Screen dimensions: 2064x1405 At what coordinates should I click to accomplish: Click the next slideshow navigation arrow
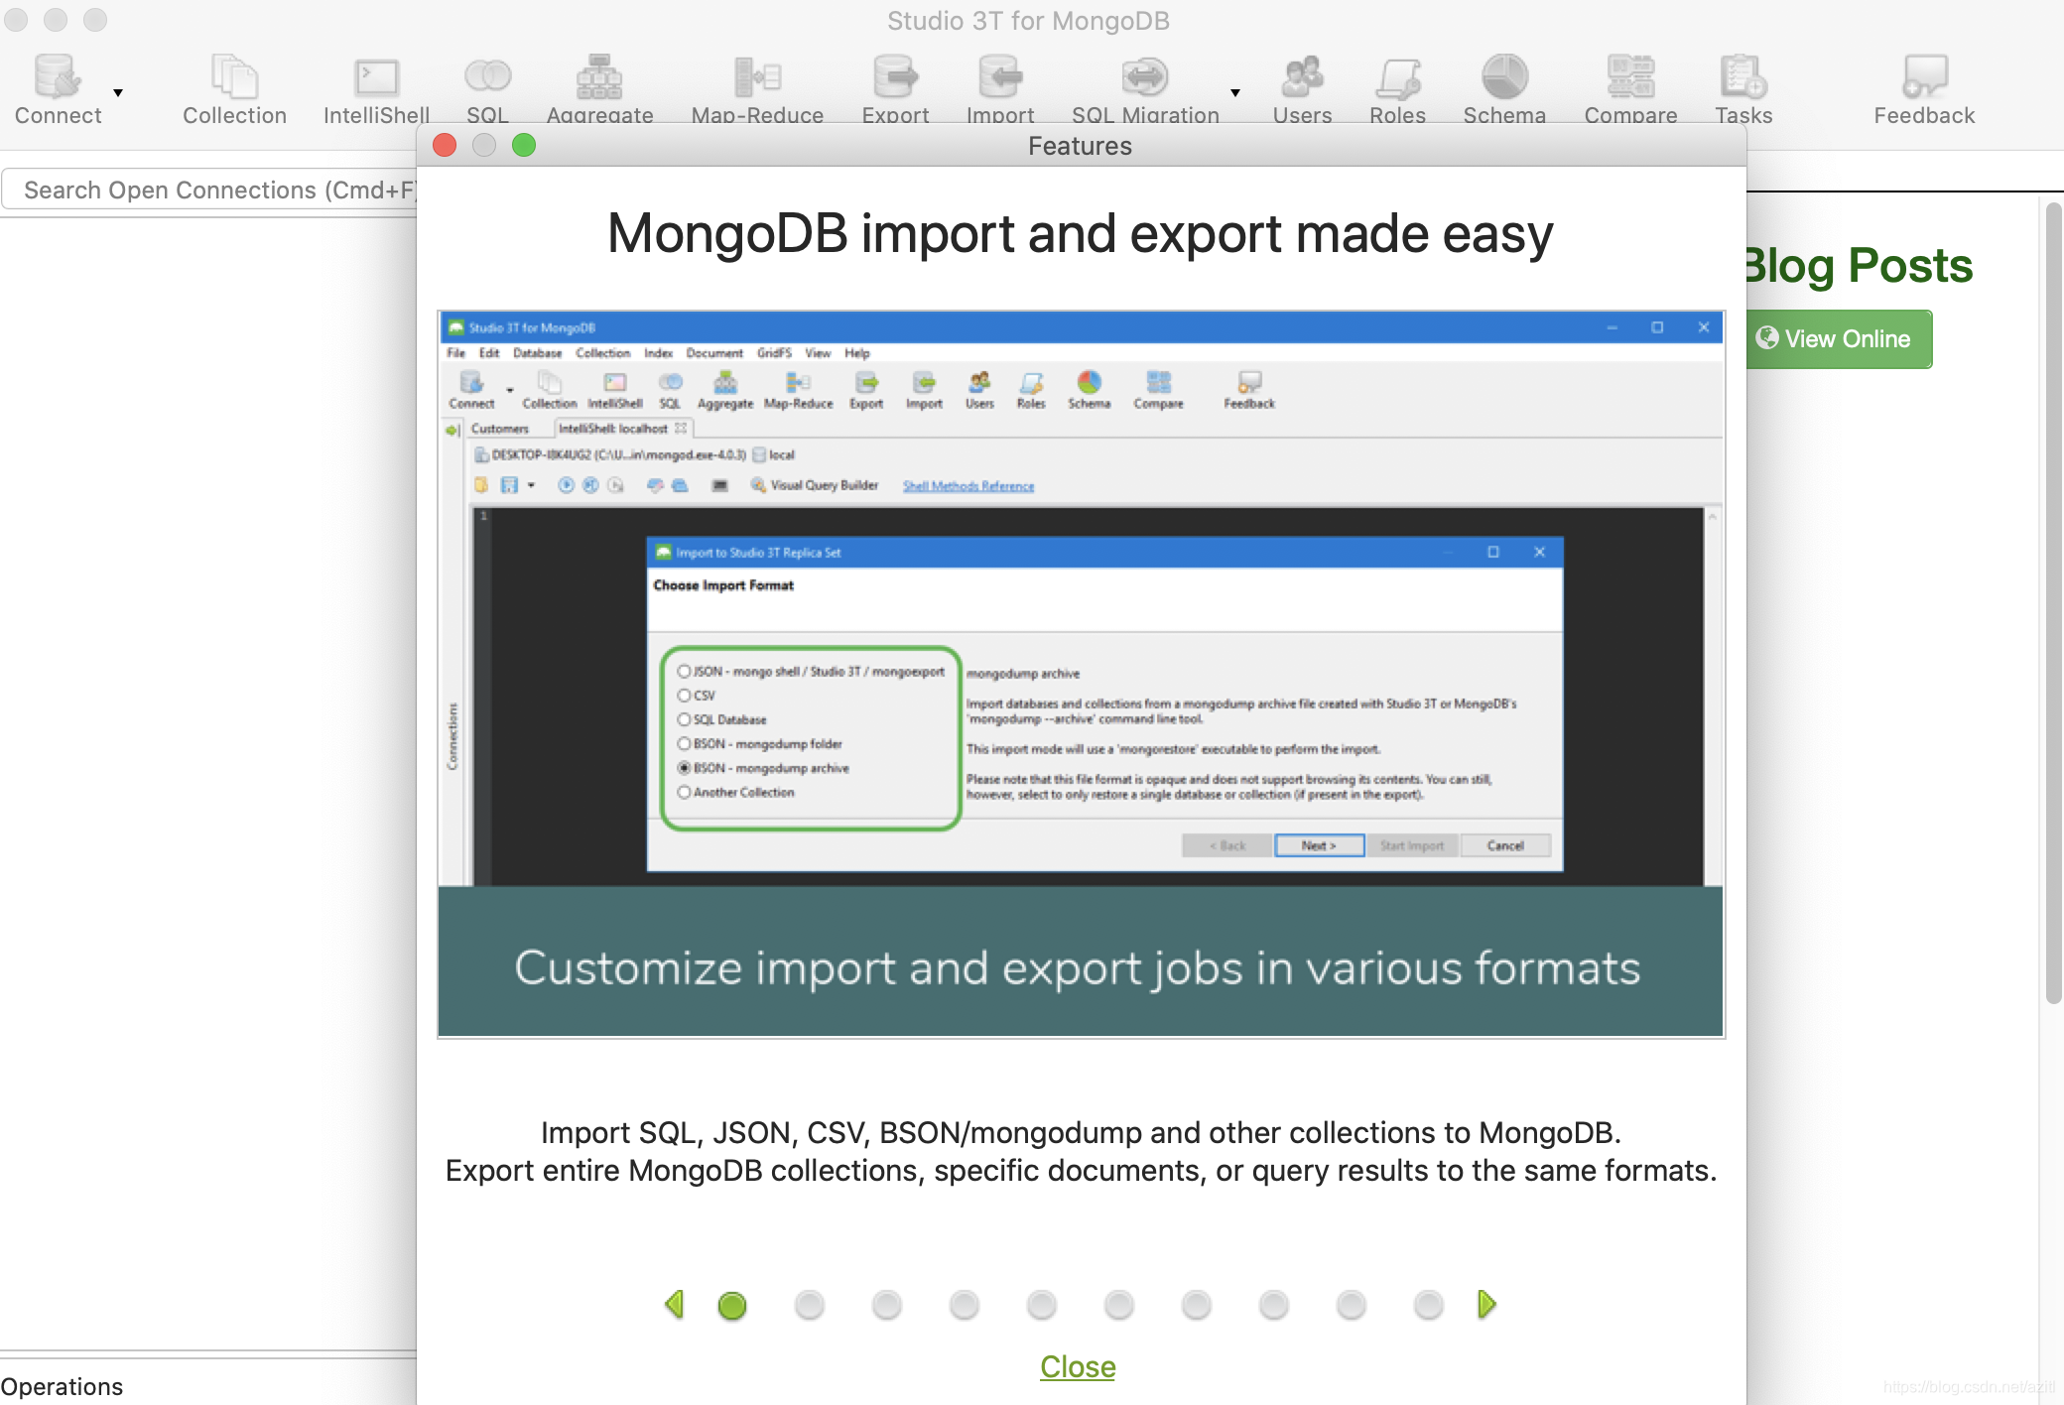click(1485, 1302)
